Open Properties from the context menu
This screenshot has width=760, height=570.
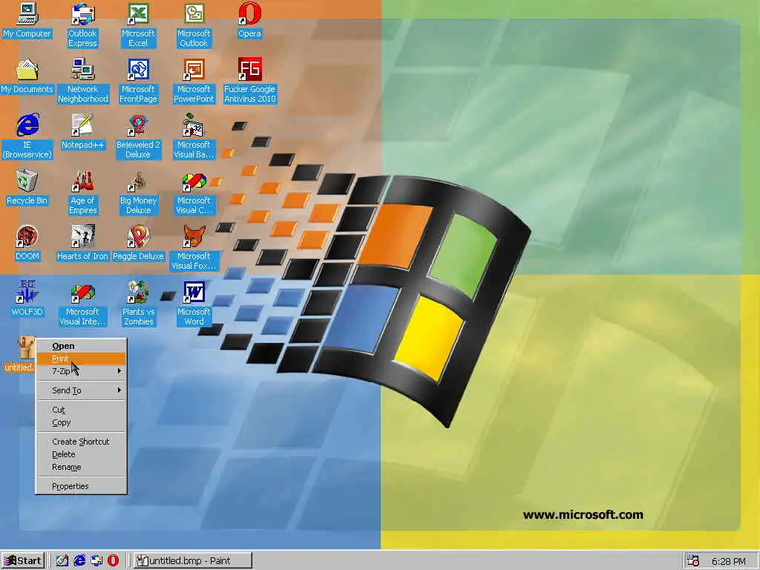[x=82, y=486]
